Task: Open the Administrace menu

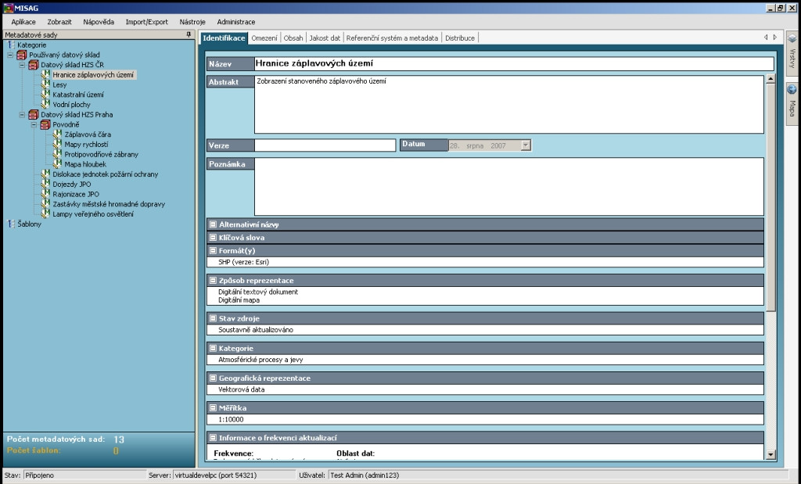Action: [236, 22]
